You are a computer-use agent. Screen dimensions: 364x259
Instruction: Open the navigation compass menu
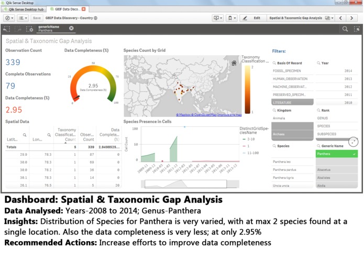[x=9, y=18]
